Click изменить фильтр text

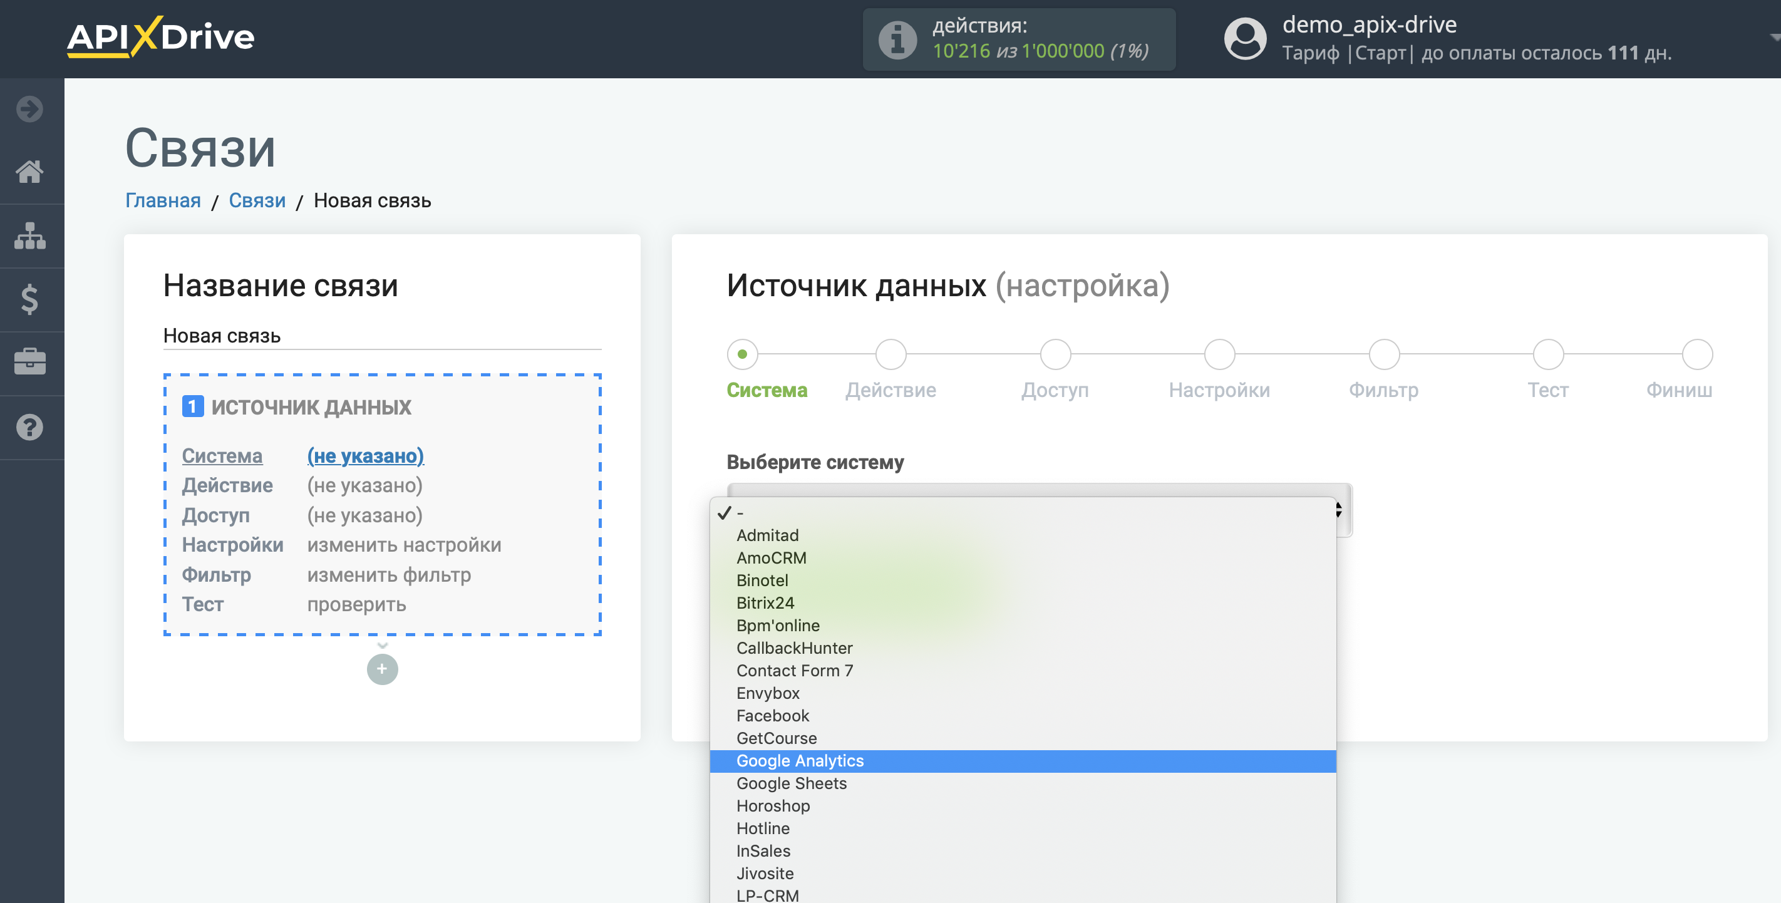tap(388, 575)
